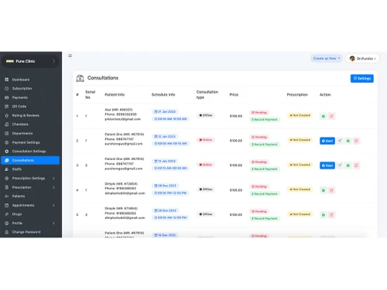
Task: Click the Consultation Settings gear icon
Action: tap(7, 152)
